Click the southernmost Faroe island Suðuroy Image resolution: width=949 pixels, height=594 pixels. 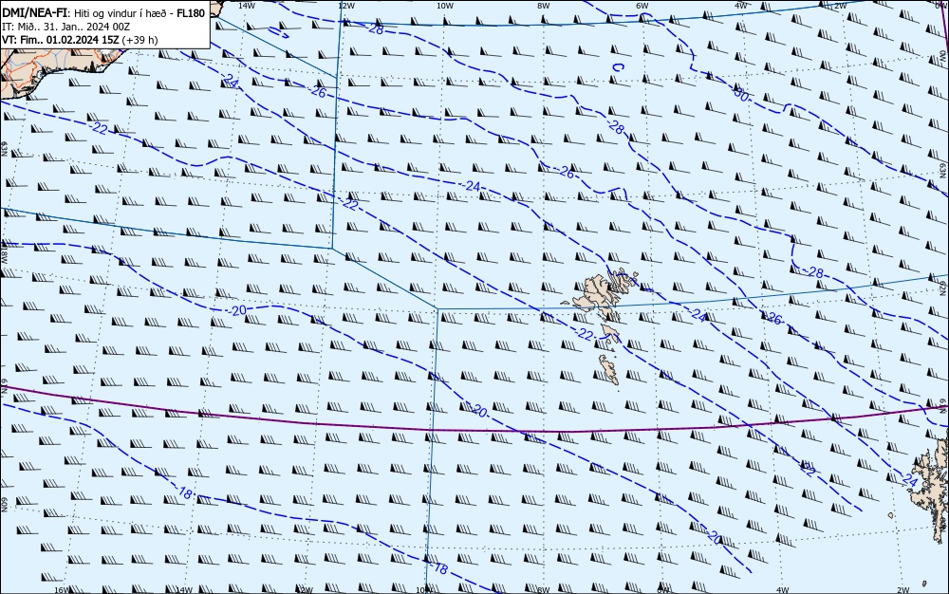click(609, 369)
